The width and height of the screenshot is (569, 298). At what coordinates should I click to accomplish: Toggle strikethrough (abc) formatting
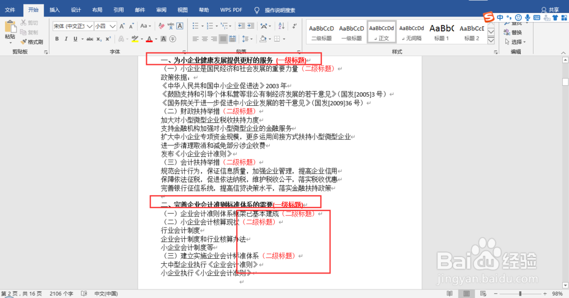[90, 39]
